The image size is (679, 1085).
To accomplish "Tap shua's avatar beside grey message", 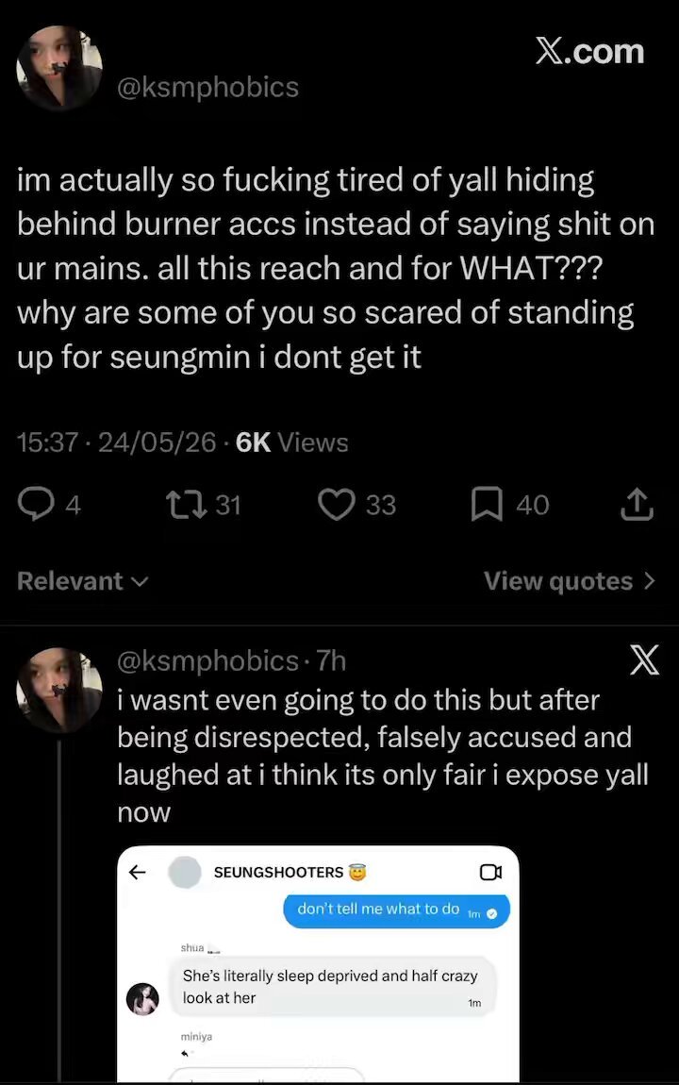I will tap(143, 999).
